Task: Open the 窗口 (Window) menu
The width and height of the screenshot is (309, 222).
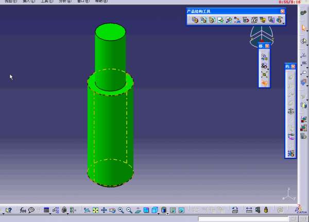Action: coord(83,1)
